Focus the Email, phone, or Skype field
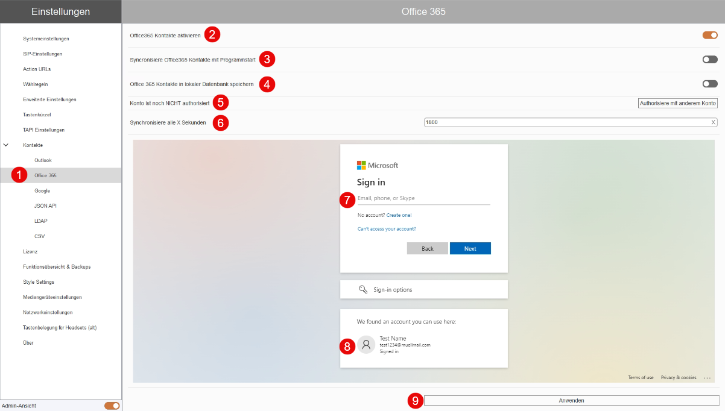This screenshot has width=725, height=411. pos(424,198)
